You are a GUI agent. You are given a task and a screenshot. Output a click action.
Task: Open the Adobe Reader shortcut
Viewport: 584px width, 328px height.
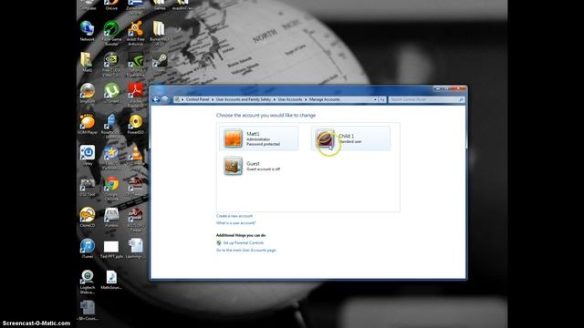136,96
